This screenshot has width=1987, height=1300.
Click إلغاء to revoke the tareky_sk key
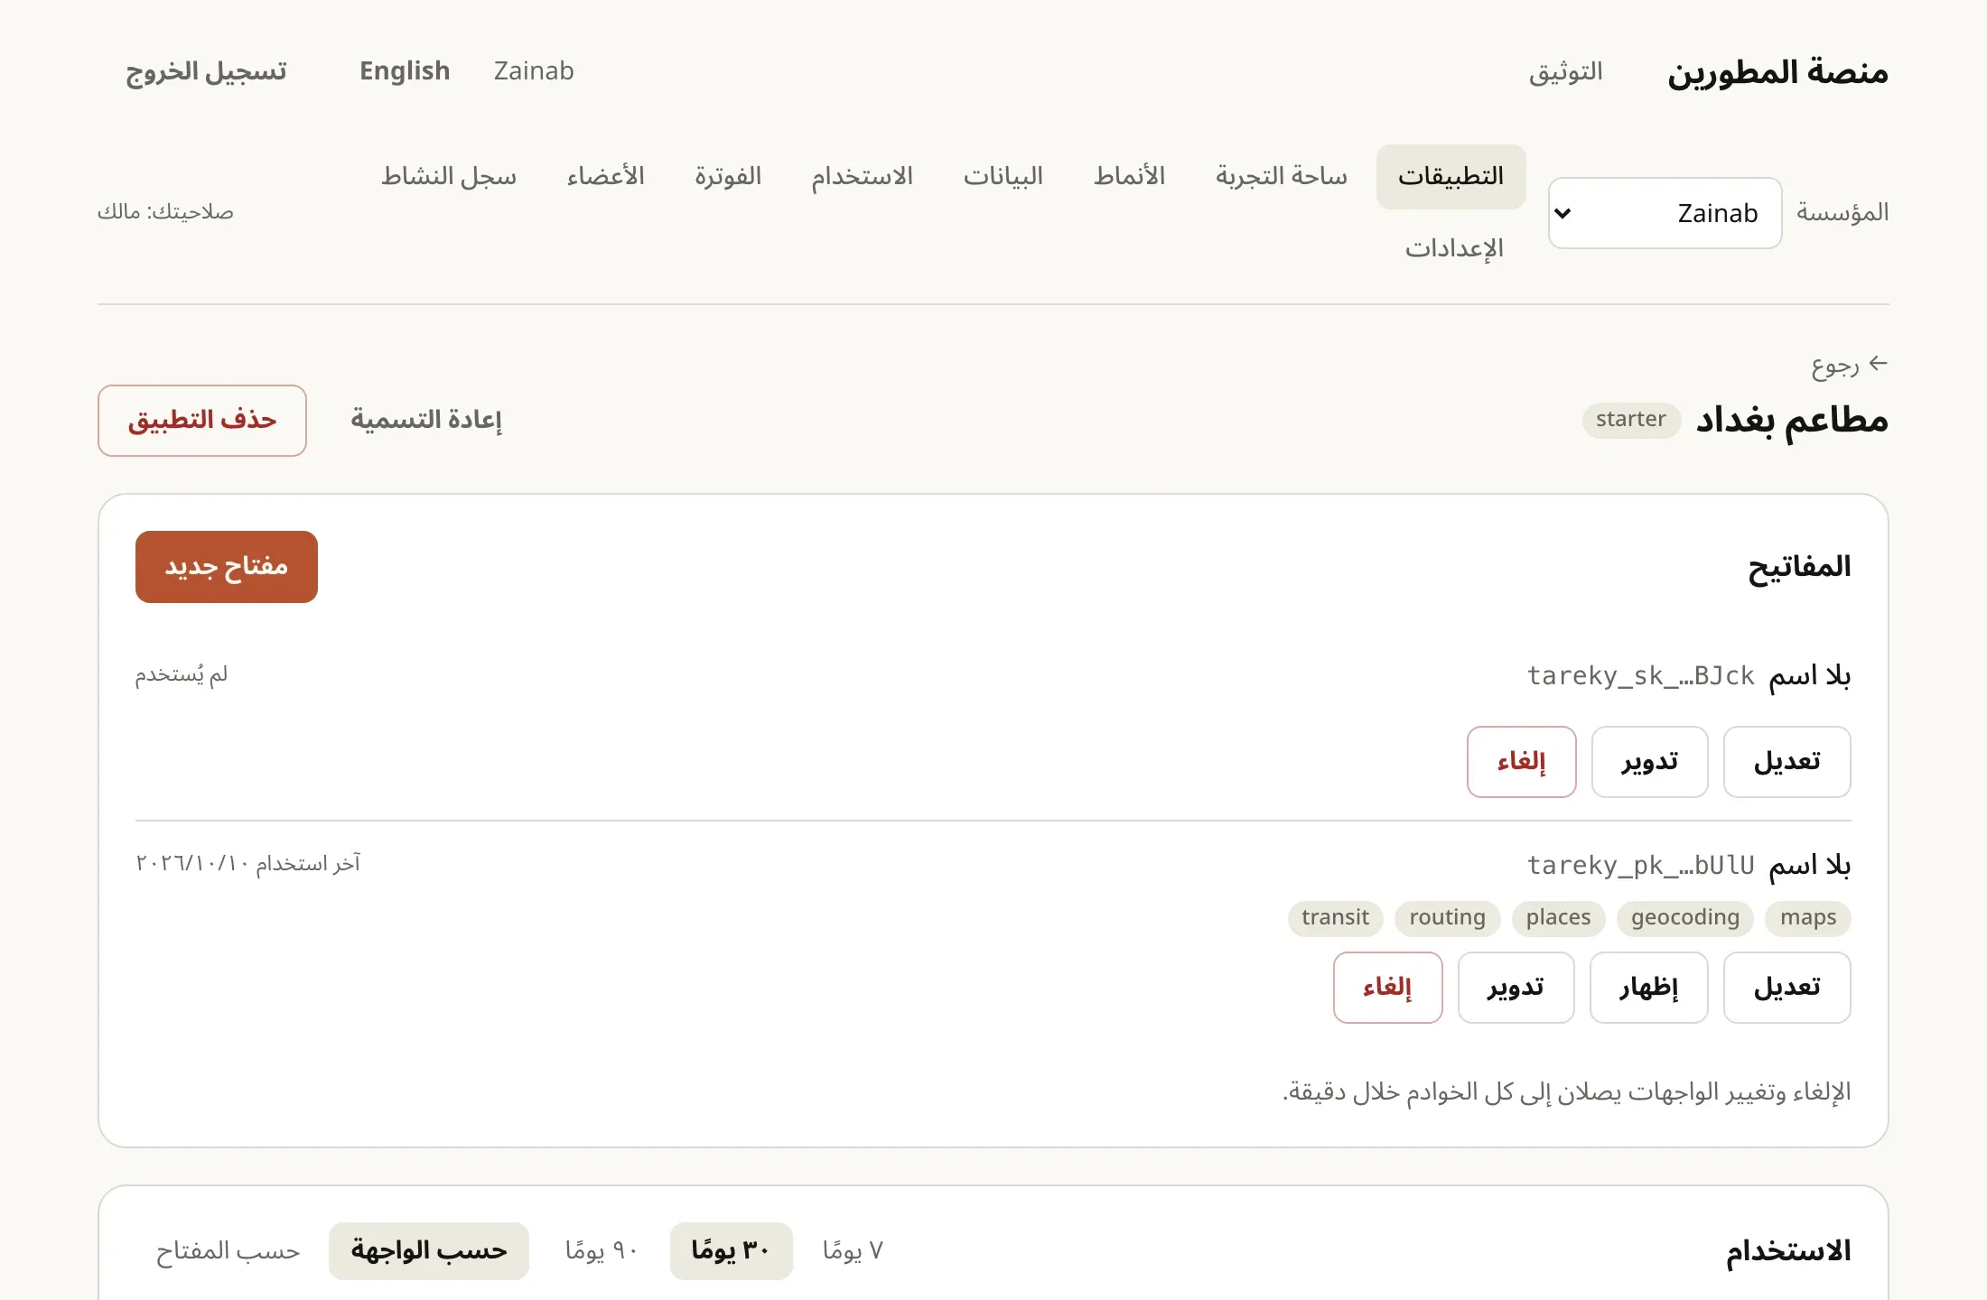click(1521, 762)
